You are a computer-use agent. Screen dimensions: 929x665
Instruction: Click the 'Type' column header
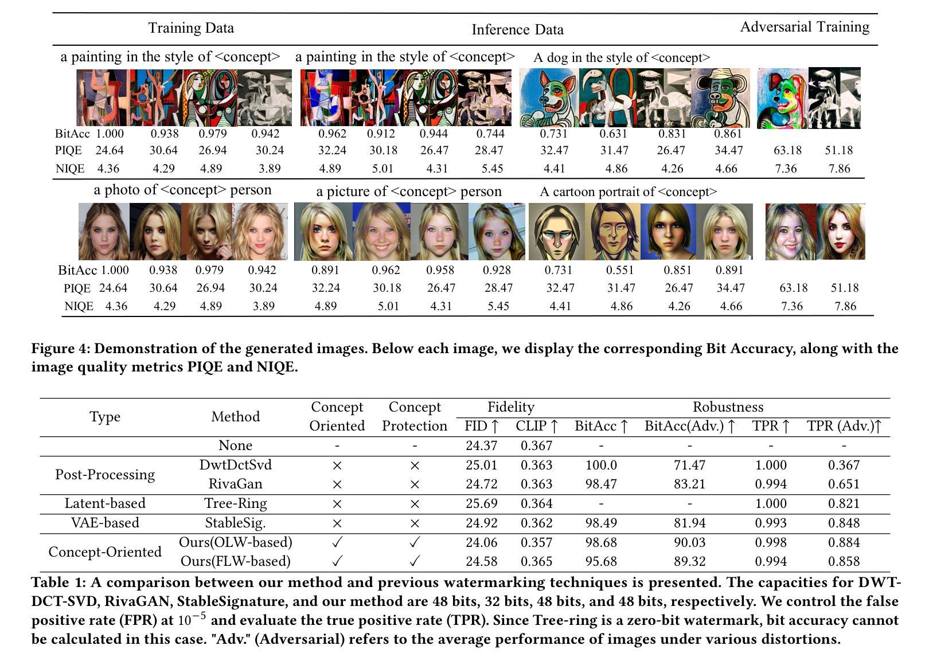point(105,417)
